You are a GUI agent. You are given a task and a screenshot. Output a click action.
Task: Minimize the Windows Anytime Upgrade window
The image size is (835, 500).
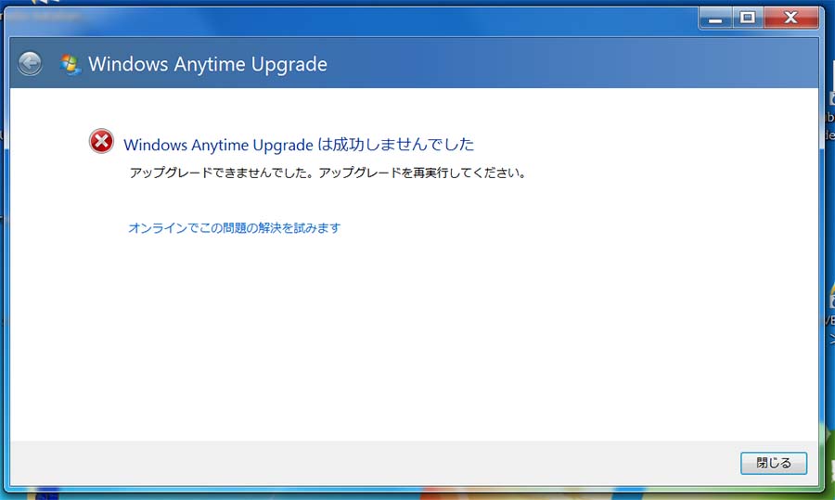point(715,18)
